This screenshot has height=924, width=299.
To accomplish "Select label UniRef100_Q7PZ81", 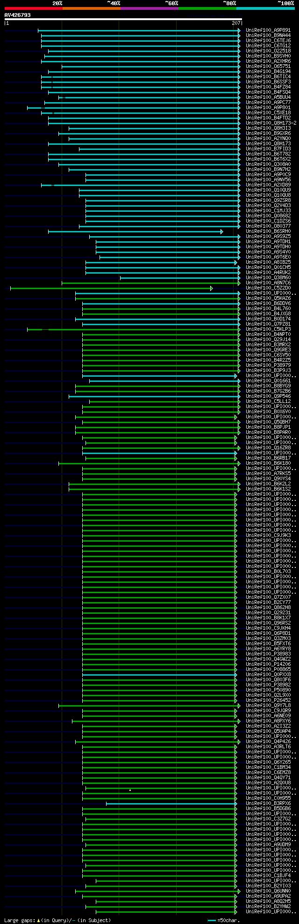I will (268, 324).
